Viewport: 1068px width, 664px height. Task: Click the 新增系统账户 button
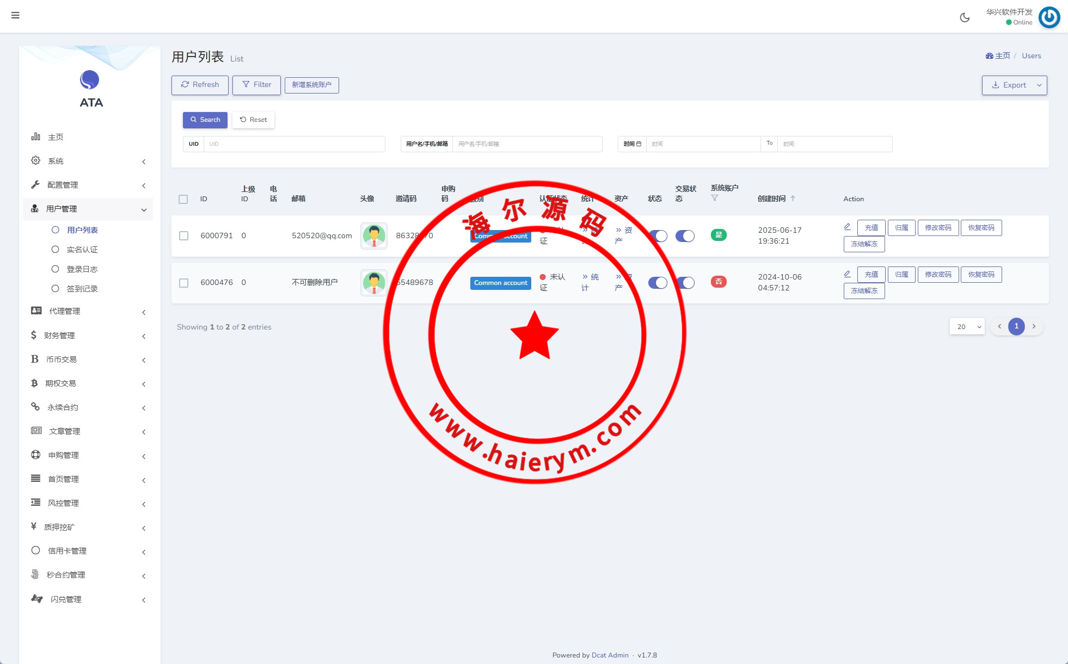(x=311, y=85)
